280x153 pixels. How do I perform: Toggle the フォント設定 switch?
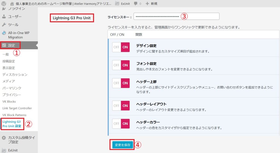click(x=121, y=65)
